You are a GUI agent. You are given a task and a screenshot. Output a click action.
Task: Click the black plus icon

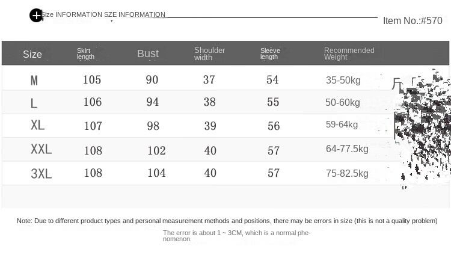[36, 16]
